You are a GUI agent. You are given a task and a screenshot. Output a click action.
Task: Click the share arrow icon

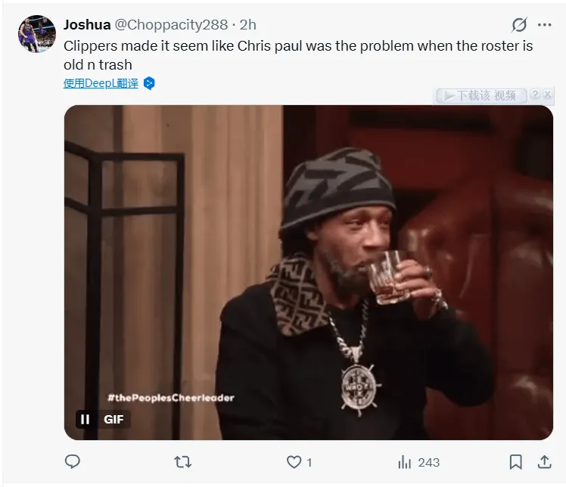pyautogui.click(x=544, y=461)
